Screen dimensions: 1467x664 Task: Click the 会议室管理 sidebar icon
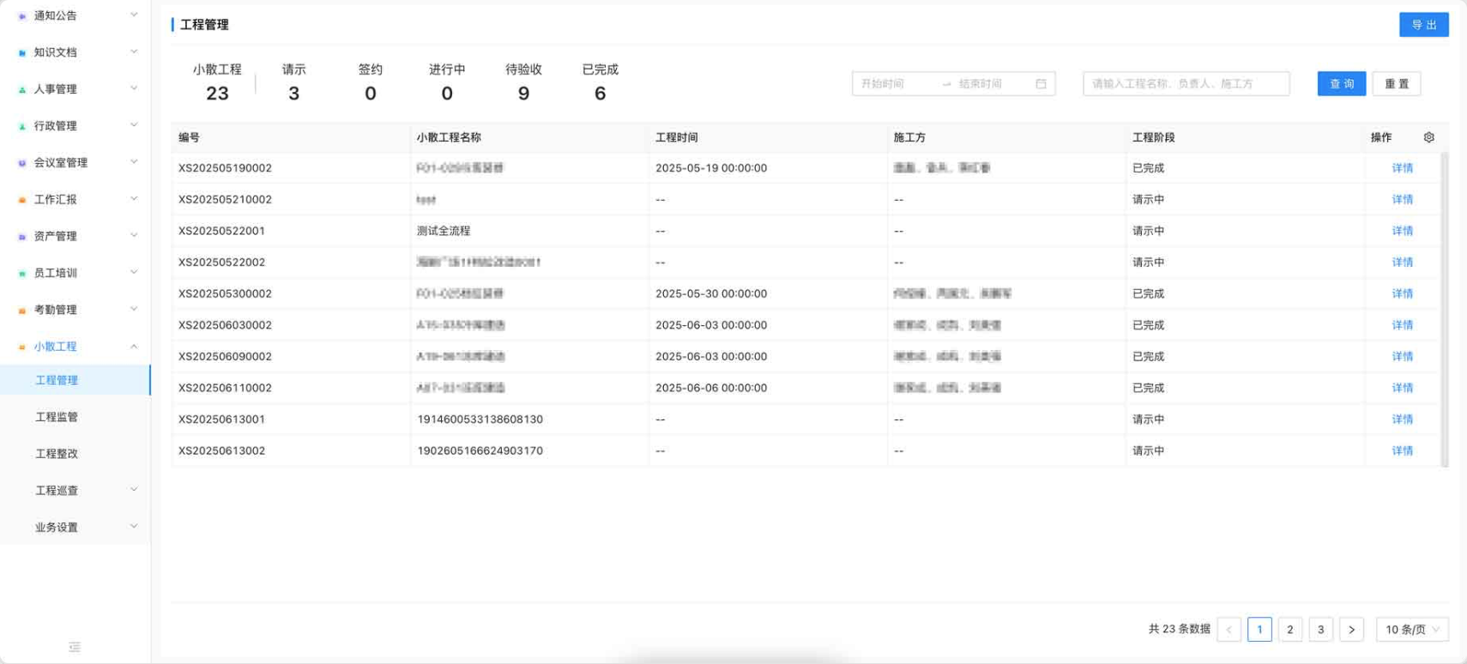click(x=22, y=163)
